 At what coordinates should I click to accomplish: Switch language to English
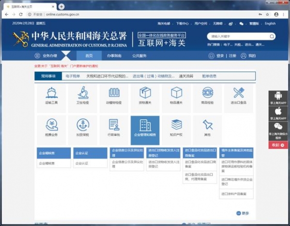point(270,24)
